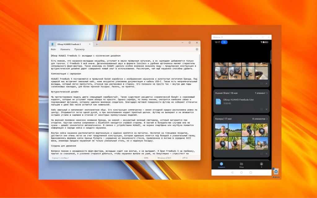Click the heading Комплектация с сюрпризом
317x198 pixels.
point(66,74)
